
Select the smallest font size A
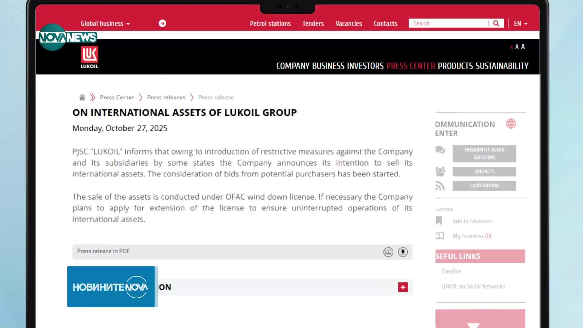511,47
